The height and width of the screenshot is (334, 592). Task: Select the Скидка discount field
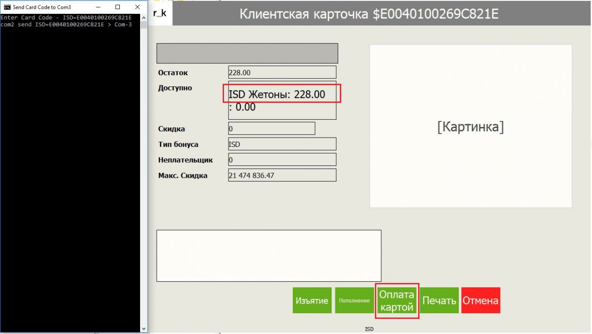(271, 128)
